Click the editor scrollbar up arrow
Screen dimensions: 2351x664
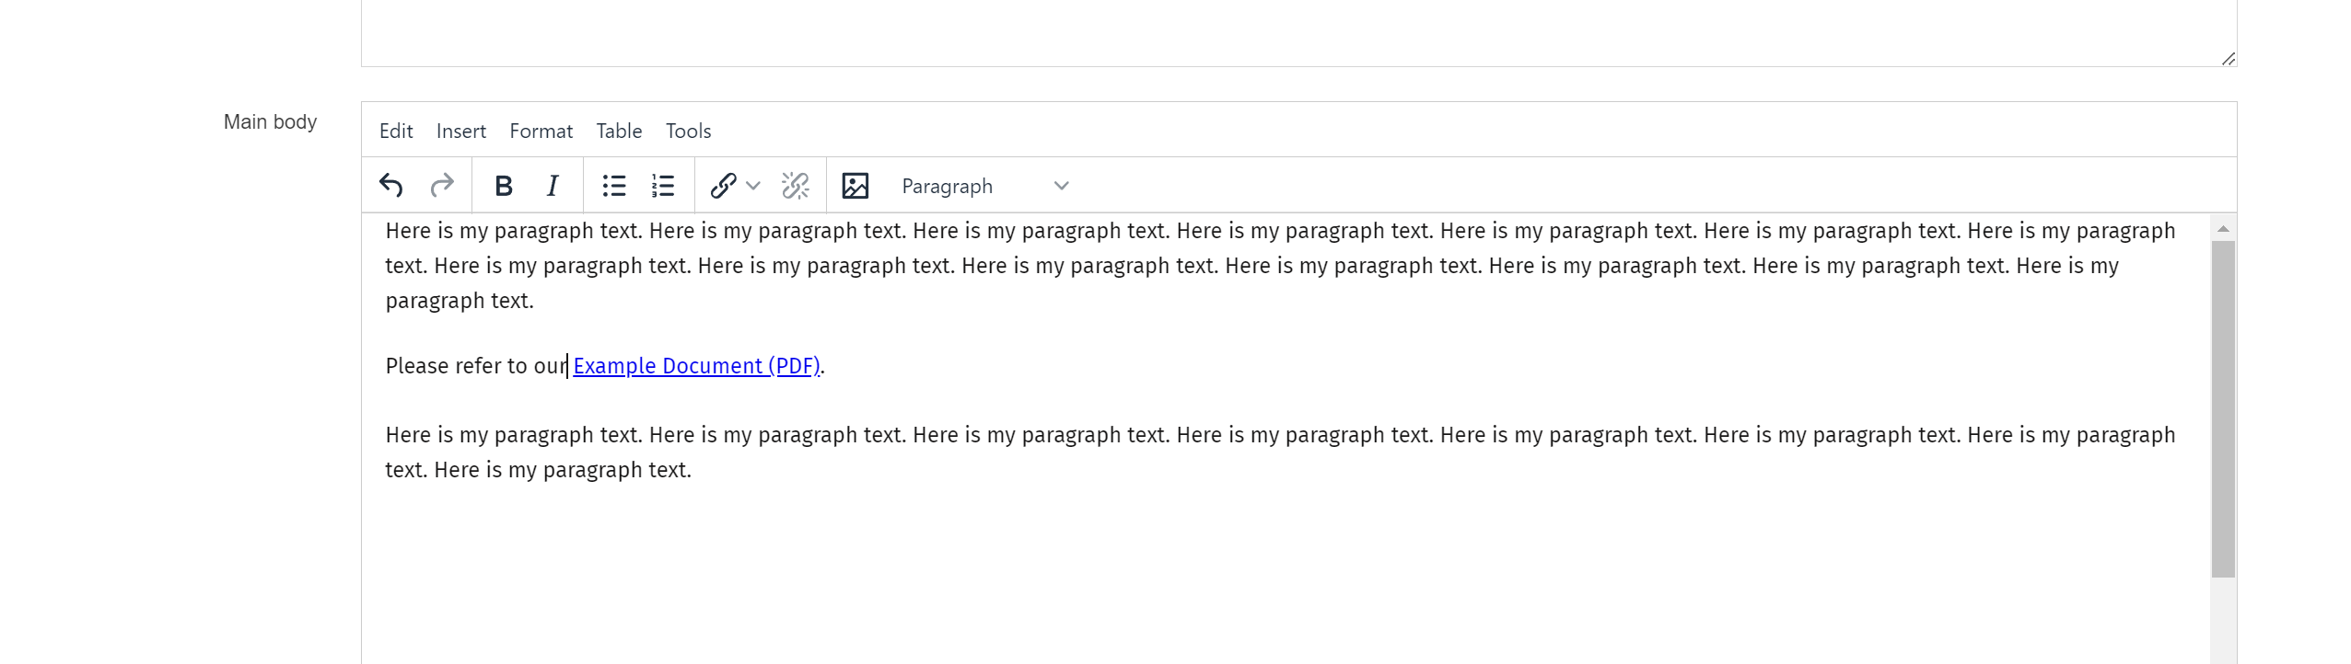2223,228
